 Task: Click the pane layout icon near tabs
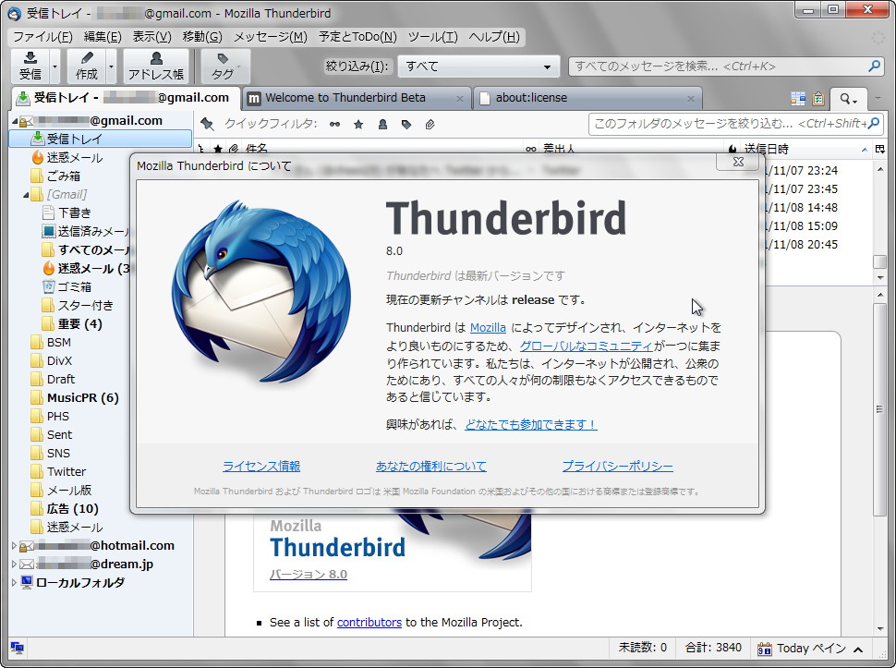(x=798, y=97)
